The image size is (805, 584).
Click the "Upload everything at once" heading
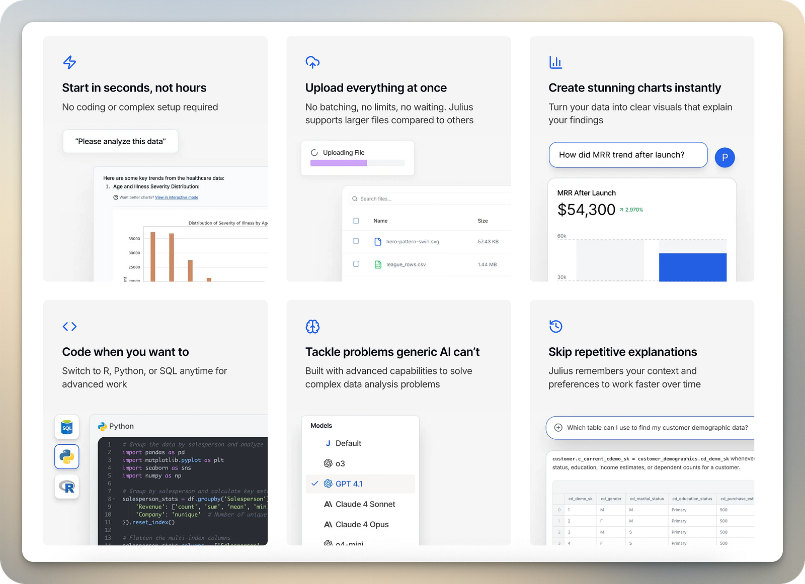tap(376, 88)
